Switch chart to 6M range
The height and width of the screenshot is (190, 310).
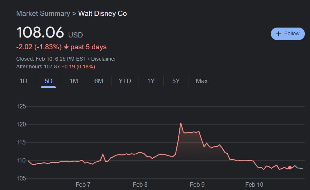click(x=99, y=81)
